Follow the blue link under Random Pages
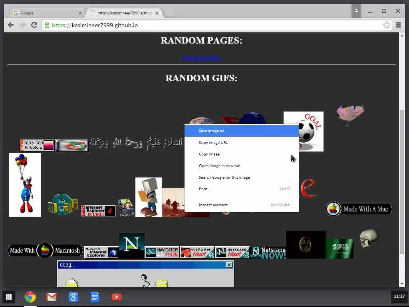409x307 pixels. (x=201, y=58)
